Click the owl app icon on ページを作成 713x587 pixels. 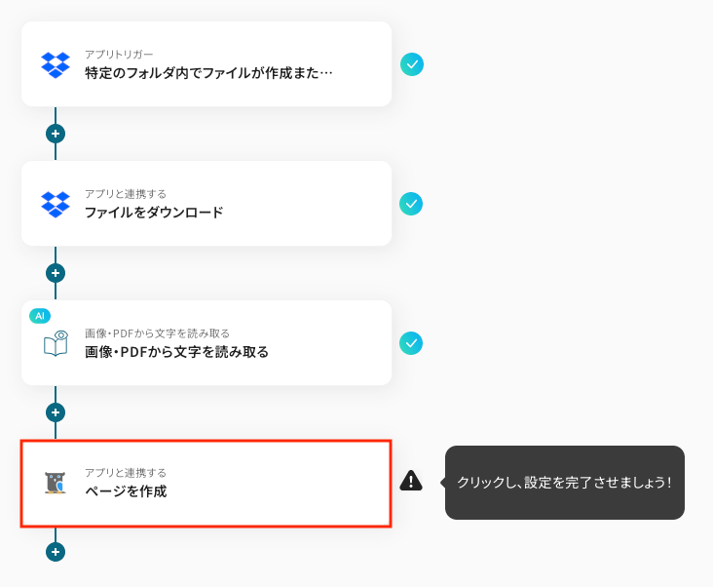click(56, 483)
